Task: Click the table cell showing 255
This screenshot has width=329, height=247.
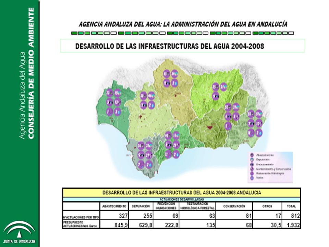Action: click(x=141, y=215)
